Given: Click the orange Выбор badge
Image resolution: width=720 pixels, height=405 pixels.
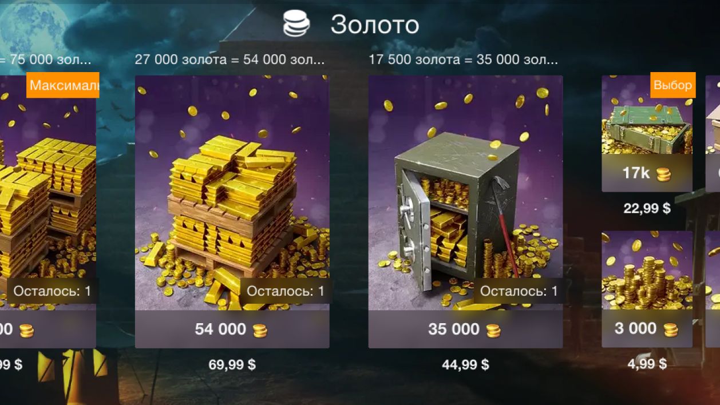Looking at the screenshot, I should click(672, 85).
